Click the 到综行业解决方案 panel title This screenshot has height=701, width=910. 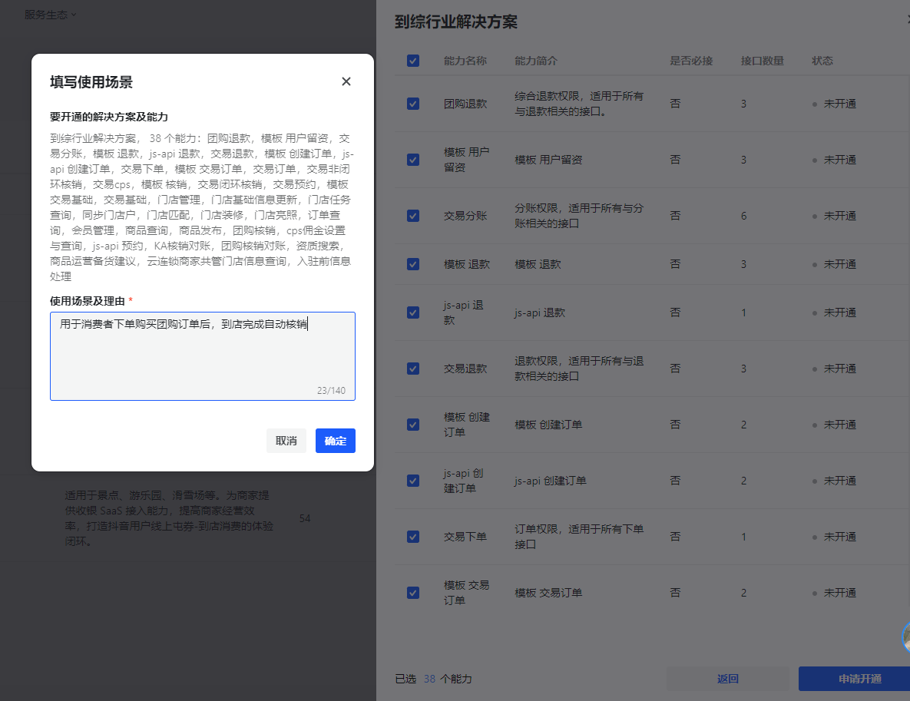(x=456, y=22)
